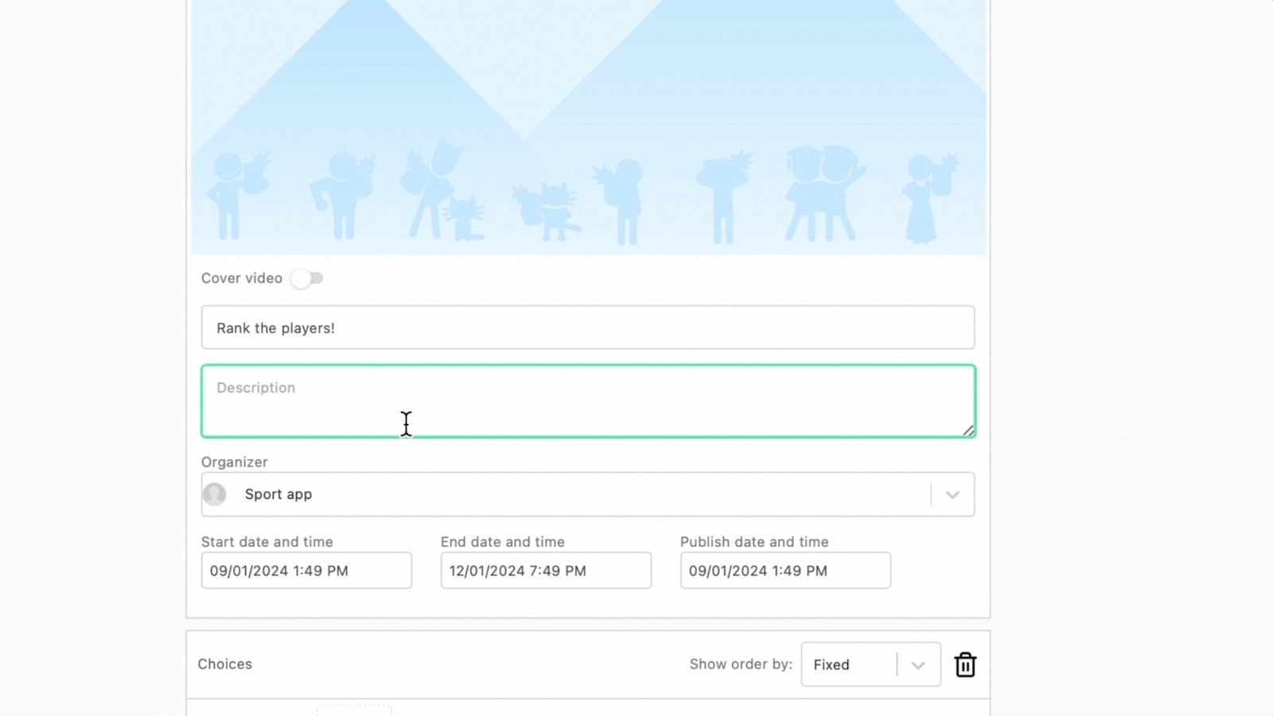The width and height of the screenshot is (1273, 716).
Task: Click the End date field showing 12/01/2024
Action: (545, 570)
